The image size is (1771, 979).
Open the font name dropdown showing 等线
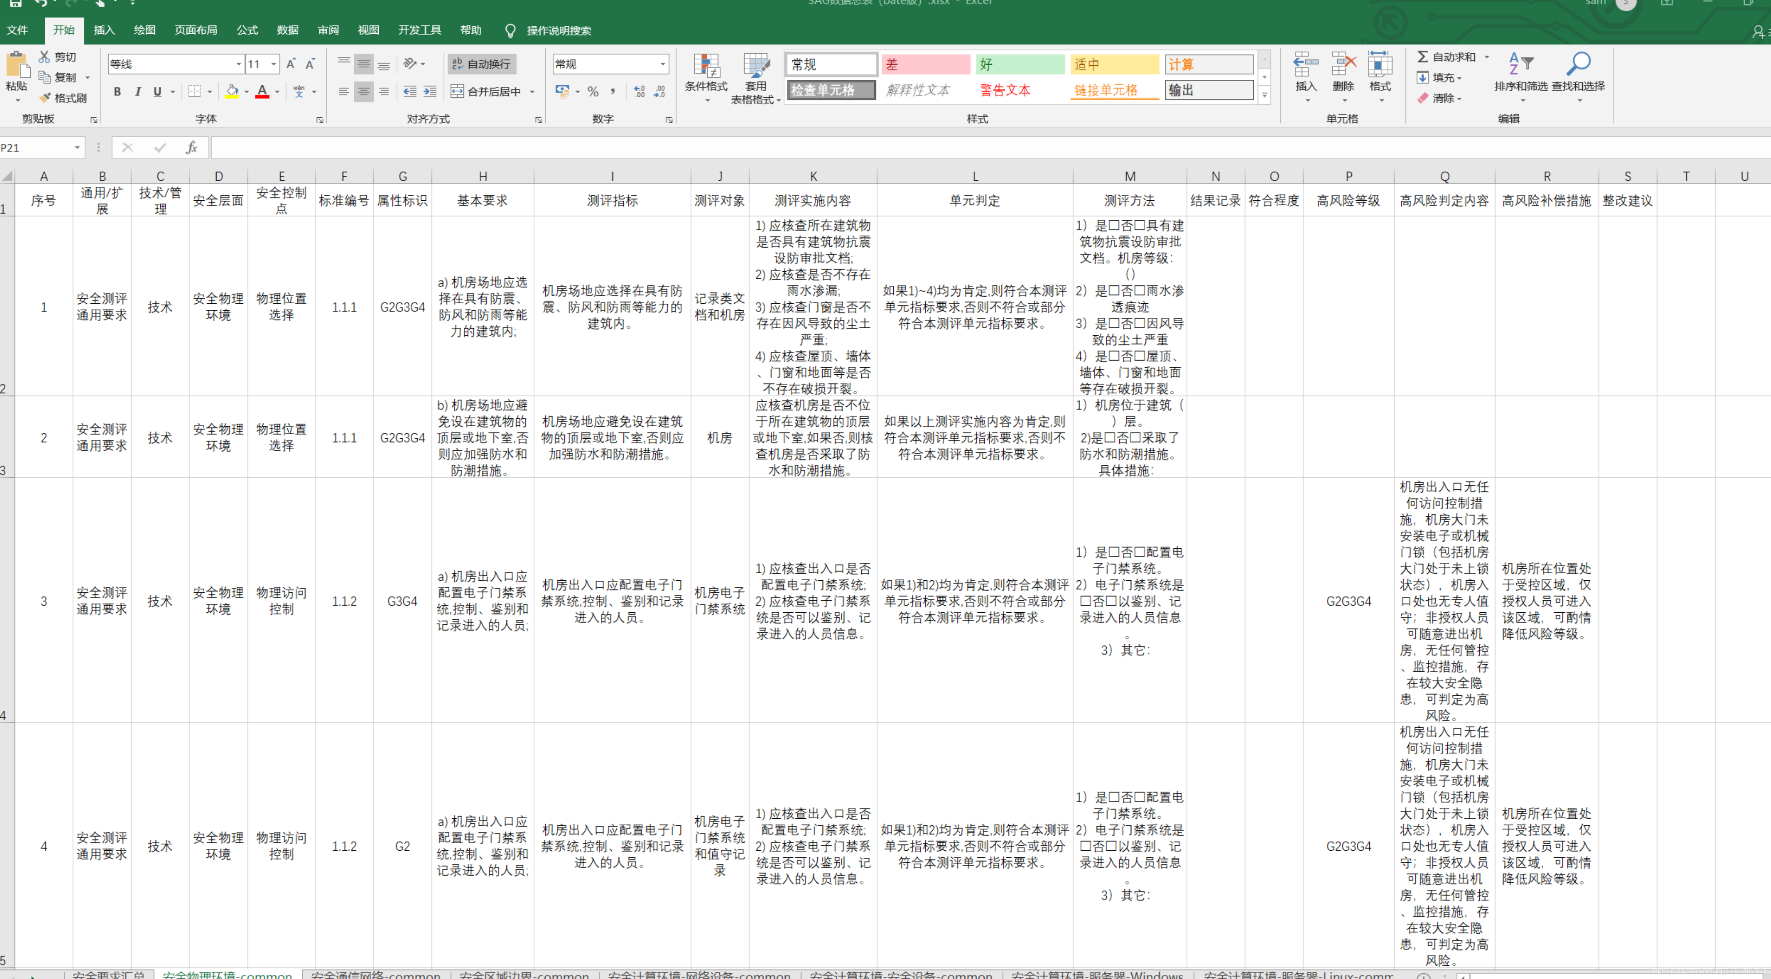(239, 64)
